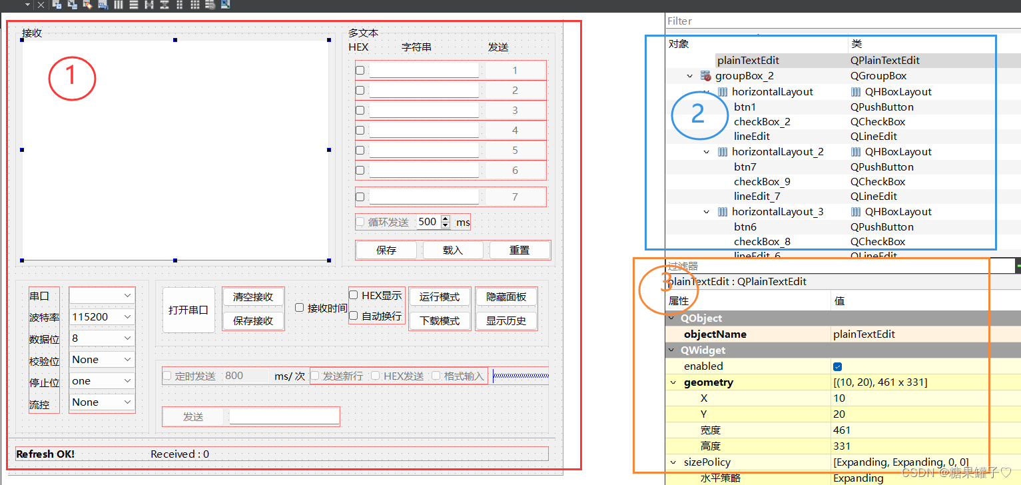The image size is (1021, 485).
Task: Click the 运行模式 button
Action: [440, 296]
